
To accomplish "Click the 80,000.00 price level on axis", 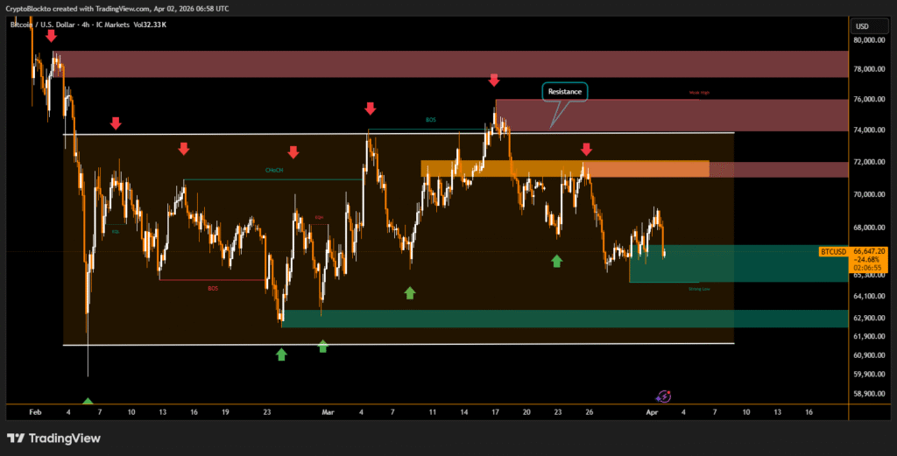I will pos(868,40).
